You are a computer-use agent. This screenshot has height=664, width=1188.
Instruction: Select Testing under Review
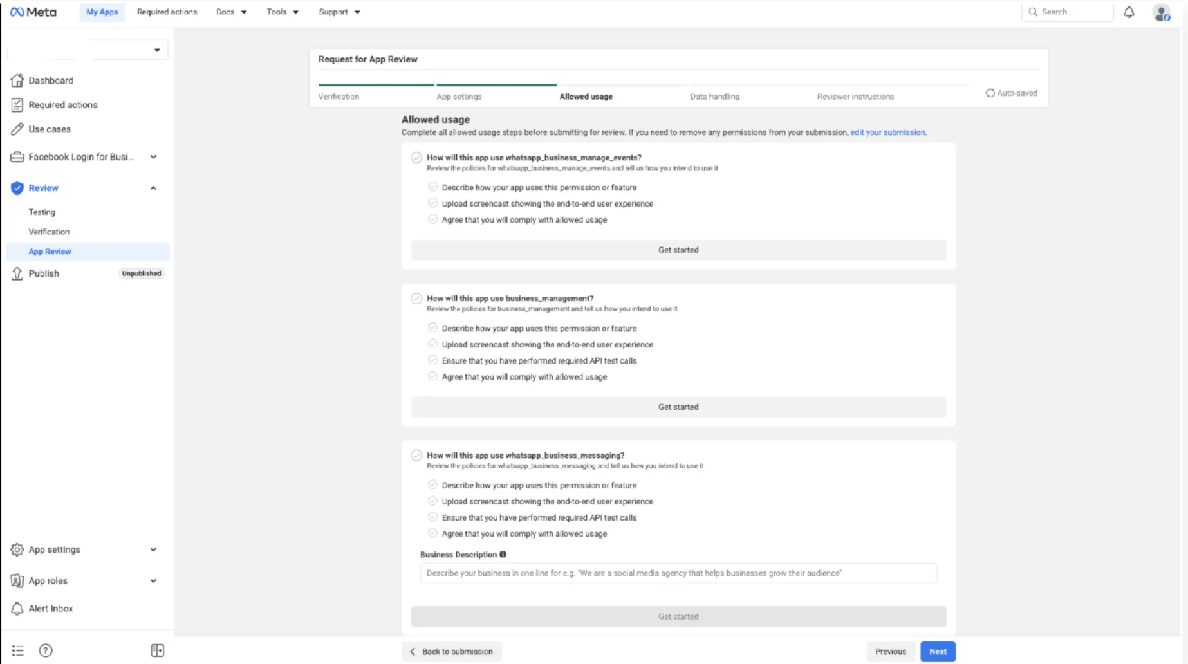pos(42,212)
